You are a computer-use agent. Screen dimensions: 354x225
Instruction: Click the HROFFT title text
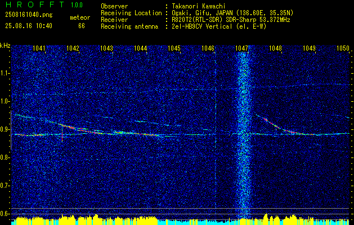click(x=35, y=4)
